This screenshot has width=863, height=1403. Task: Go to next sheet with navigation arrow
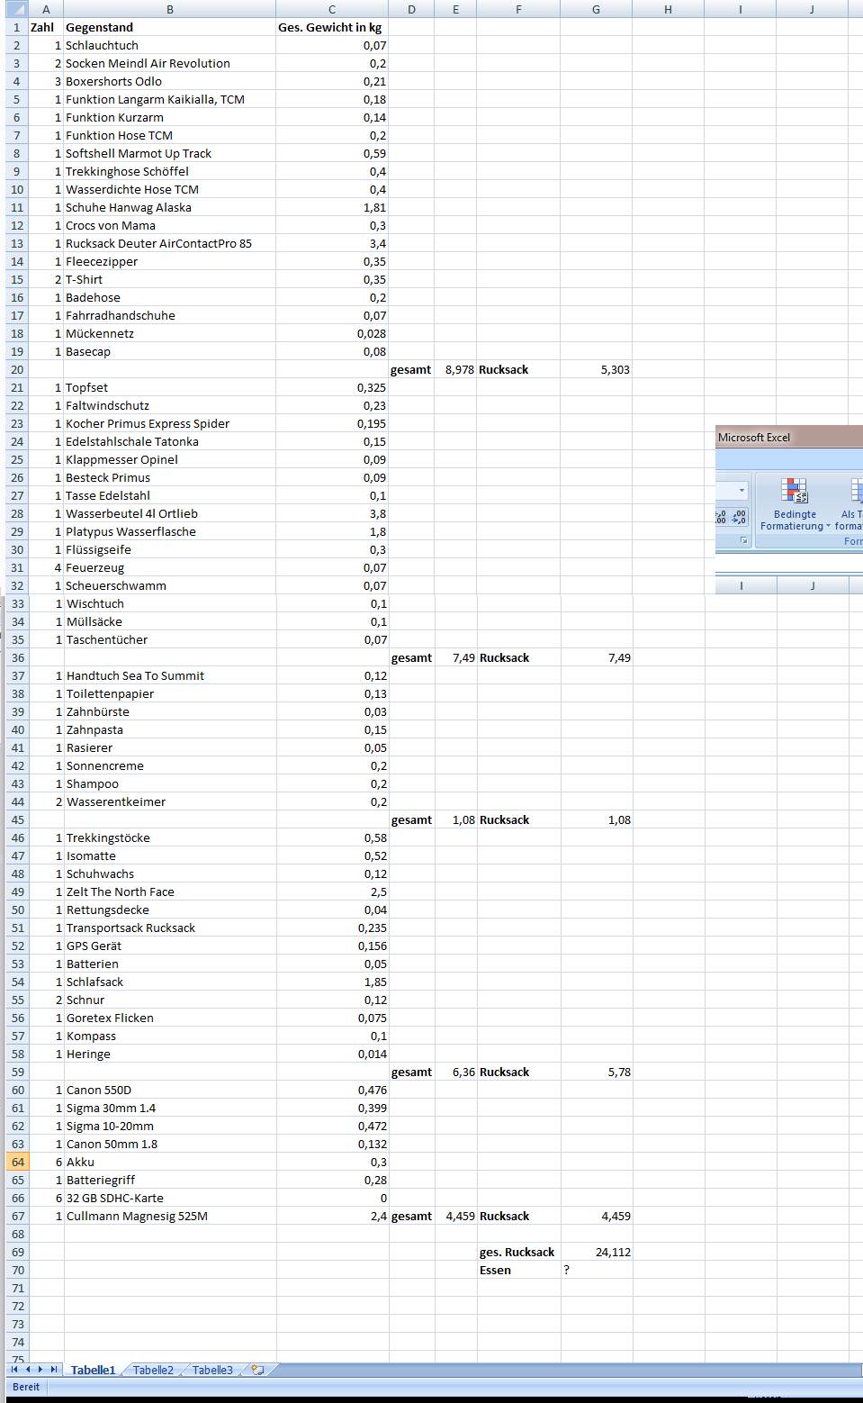click(40, 1370)
